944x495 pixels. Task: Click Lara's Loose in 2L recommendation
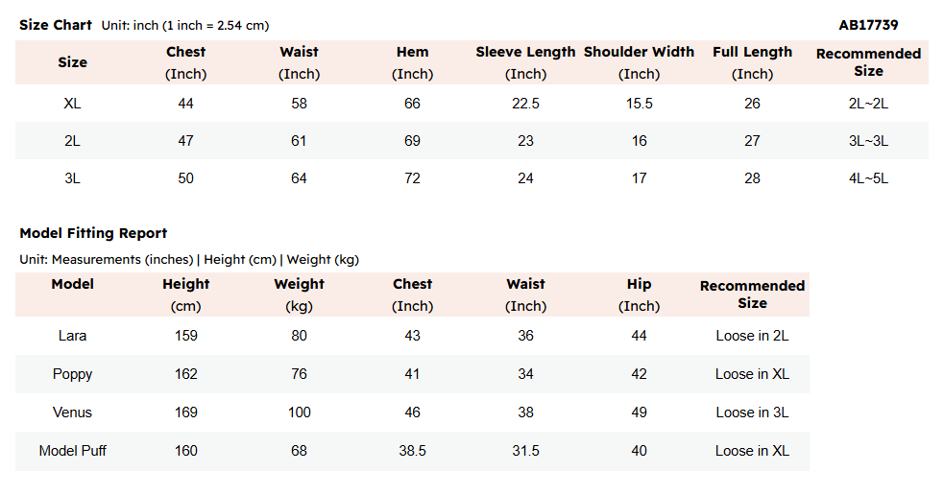(752, 336)
